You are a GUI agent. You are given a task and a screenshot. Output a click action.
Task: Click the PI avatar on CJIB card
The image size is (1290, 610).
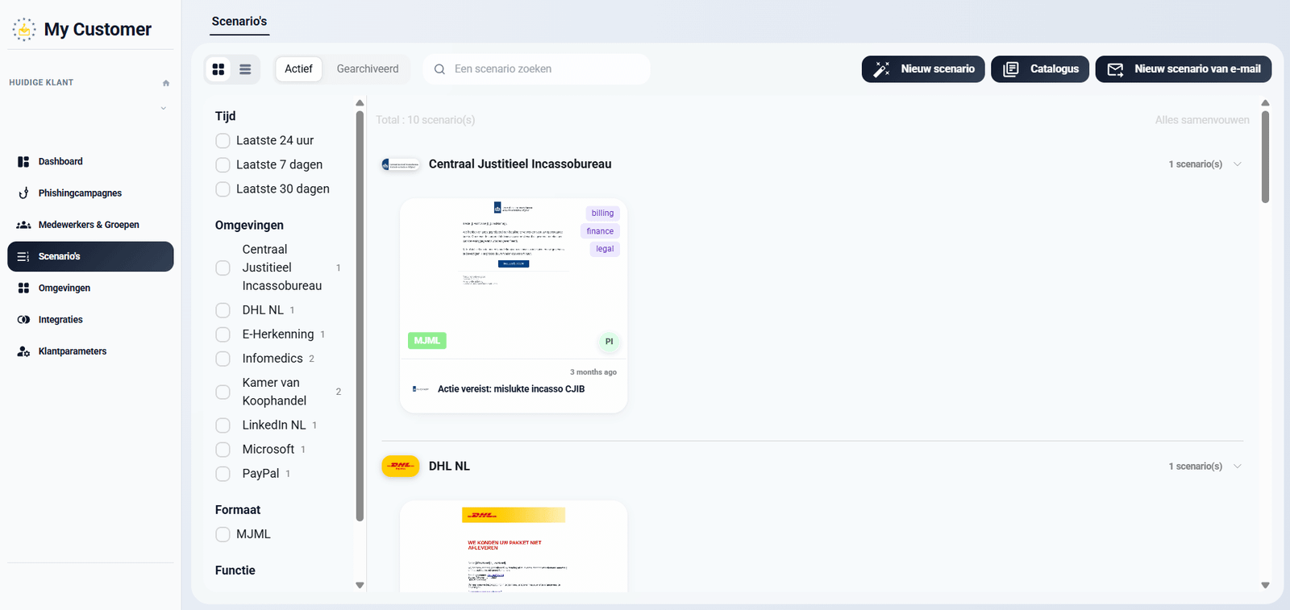pos(609,342)
